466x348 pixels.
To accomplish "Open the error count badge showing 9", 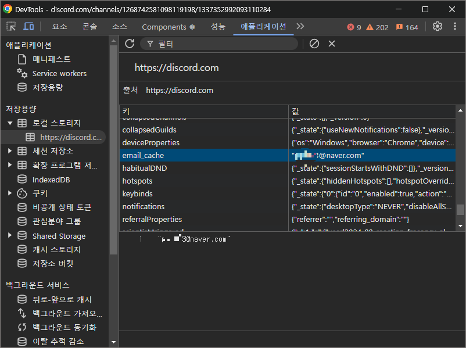I will [x=354, y=27].
